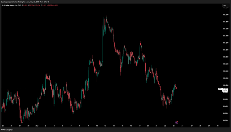This screenshot has width=231, height=132.
Task: Click the U.S. Dollar Index chart title
Action: pos(8,5)
